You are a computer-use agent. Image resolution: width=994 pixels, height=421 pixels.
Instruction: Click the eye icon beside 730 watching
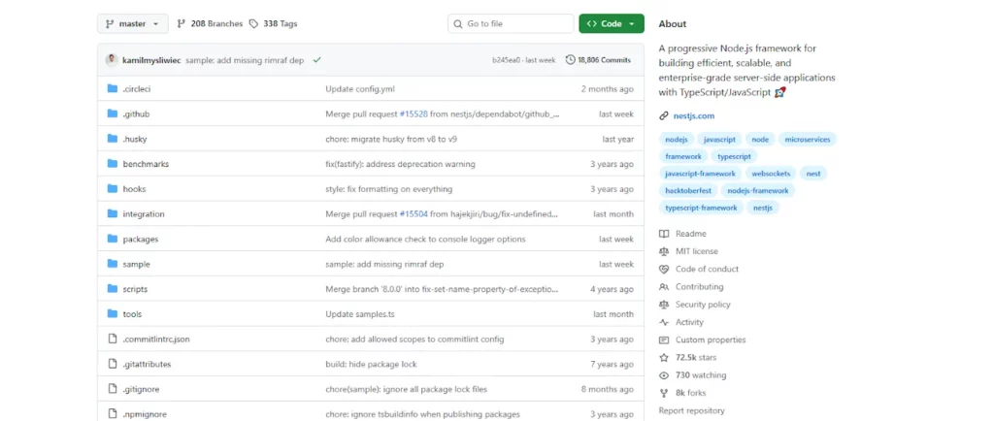[x=664, y=375]
